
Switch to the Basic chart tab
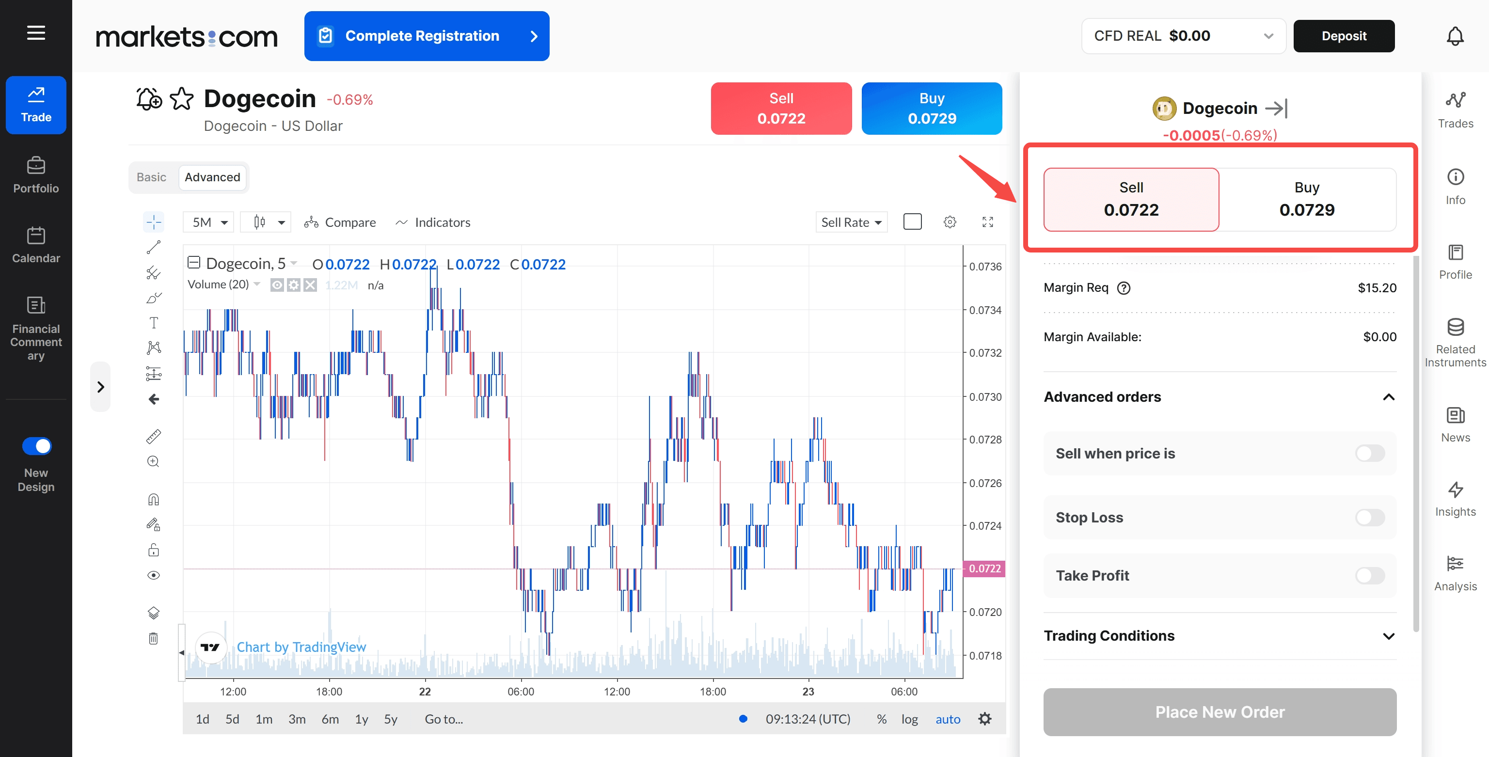click(151, 177)
